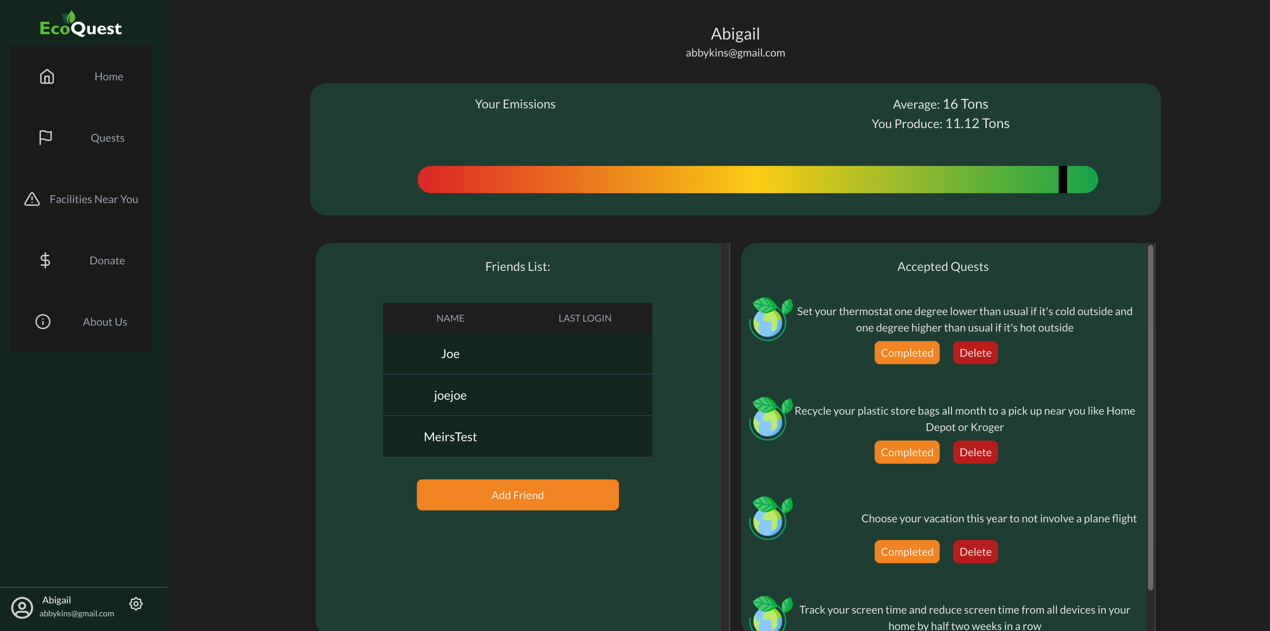Click the Donate dollar icon
The height and width of the screenshot is (631, 1270).
click(45, 260)
